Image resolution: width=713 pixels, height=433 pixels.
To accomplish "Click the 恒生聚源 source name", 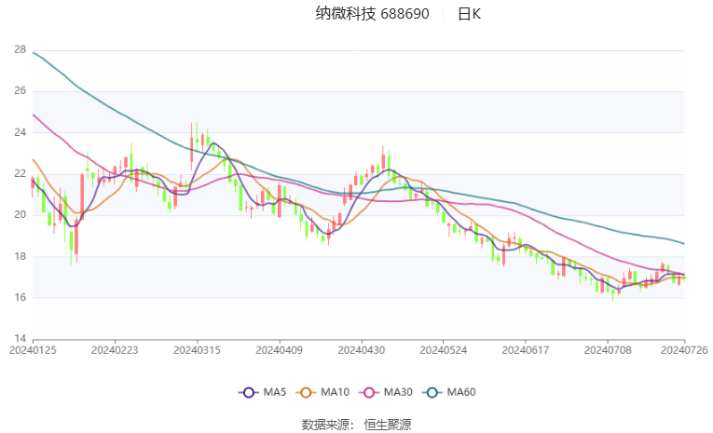I will pyautogui.click(x=388, y=425).
